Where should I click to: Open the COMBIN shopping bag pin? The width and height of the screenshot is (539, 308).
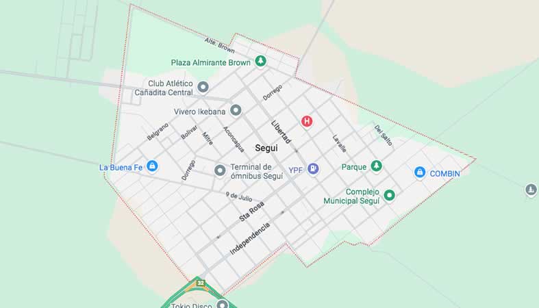click(420, 172)
